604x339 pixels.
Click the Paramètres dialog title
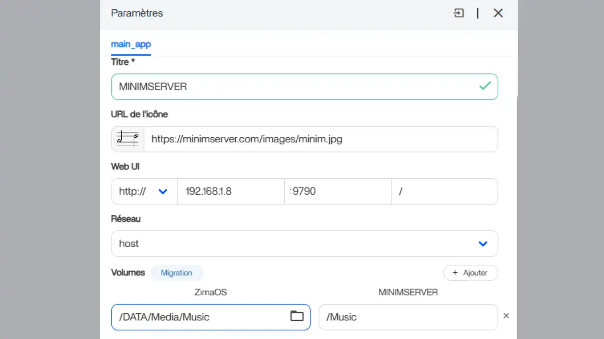click(137, 13)
